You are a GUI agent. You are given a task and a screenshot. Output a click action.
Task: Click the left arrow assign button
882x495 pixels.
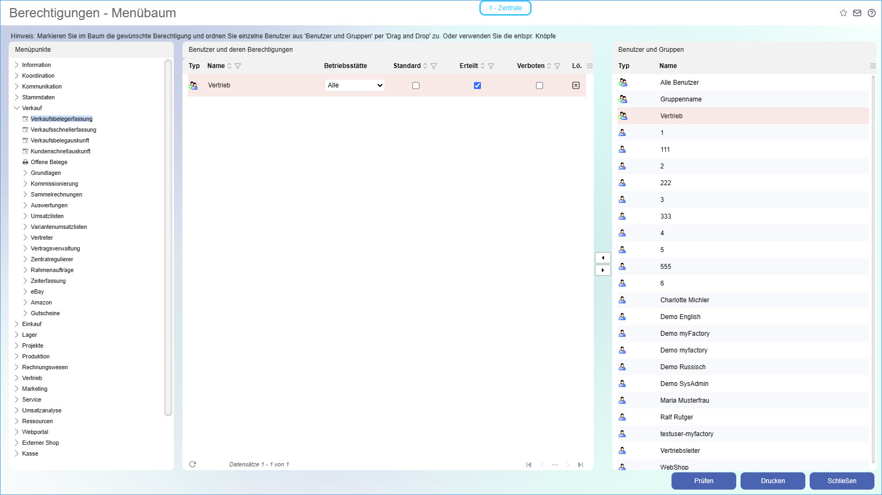(x=602, y=258)
